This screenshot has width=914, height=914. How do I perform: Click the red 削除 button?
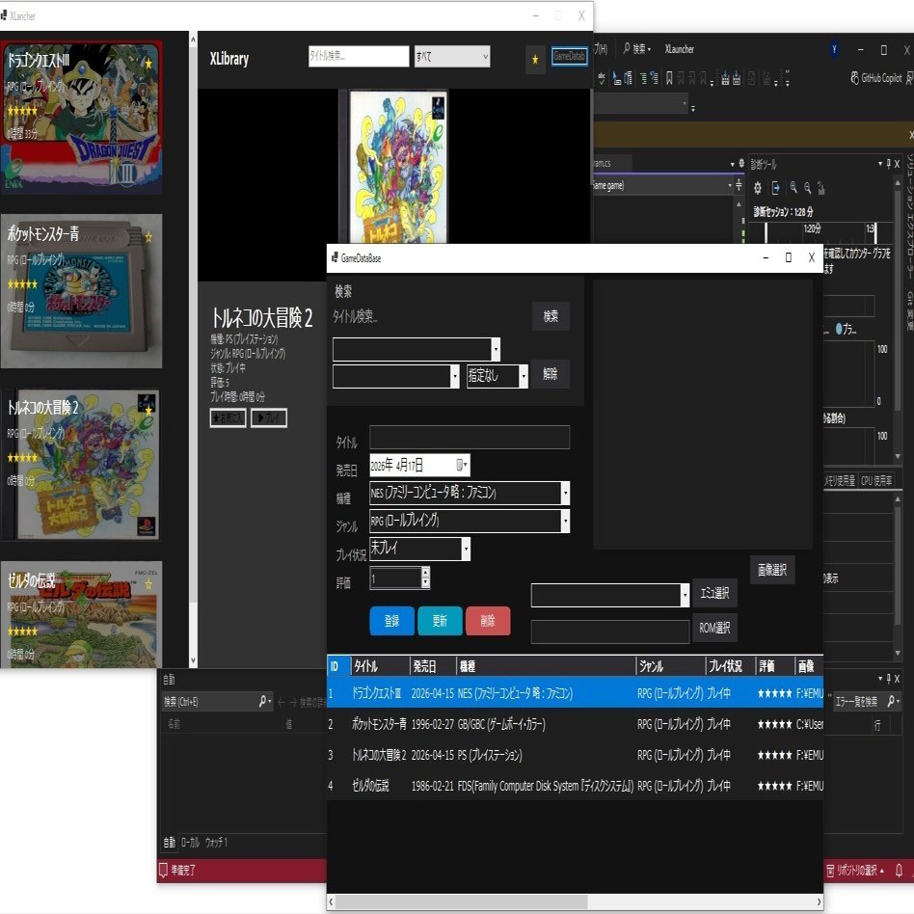(488, 621)
